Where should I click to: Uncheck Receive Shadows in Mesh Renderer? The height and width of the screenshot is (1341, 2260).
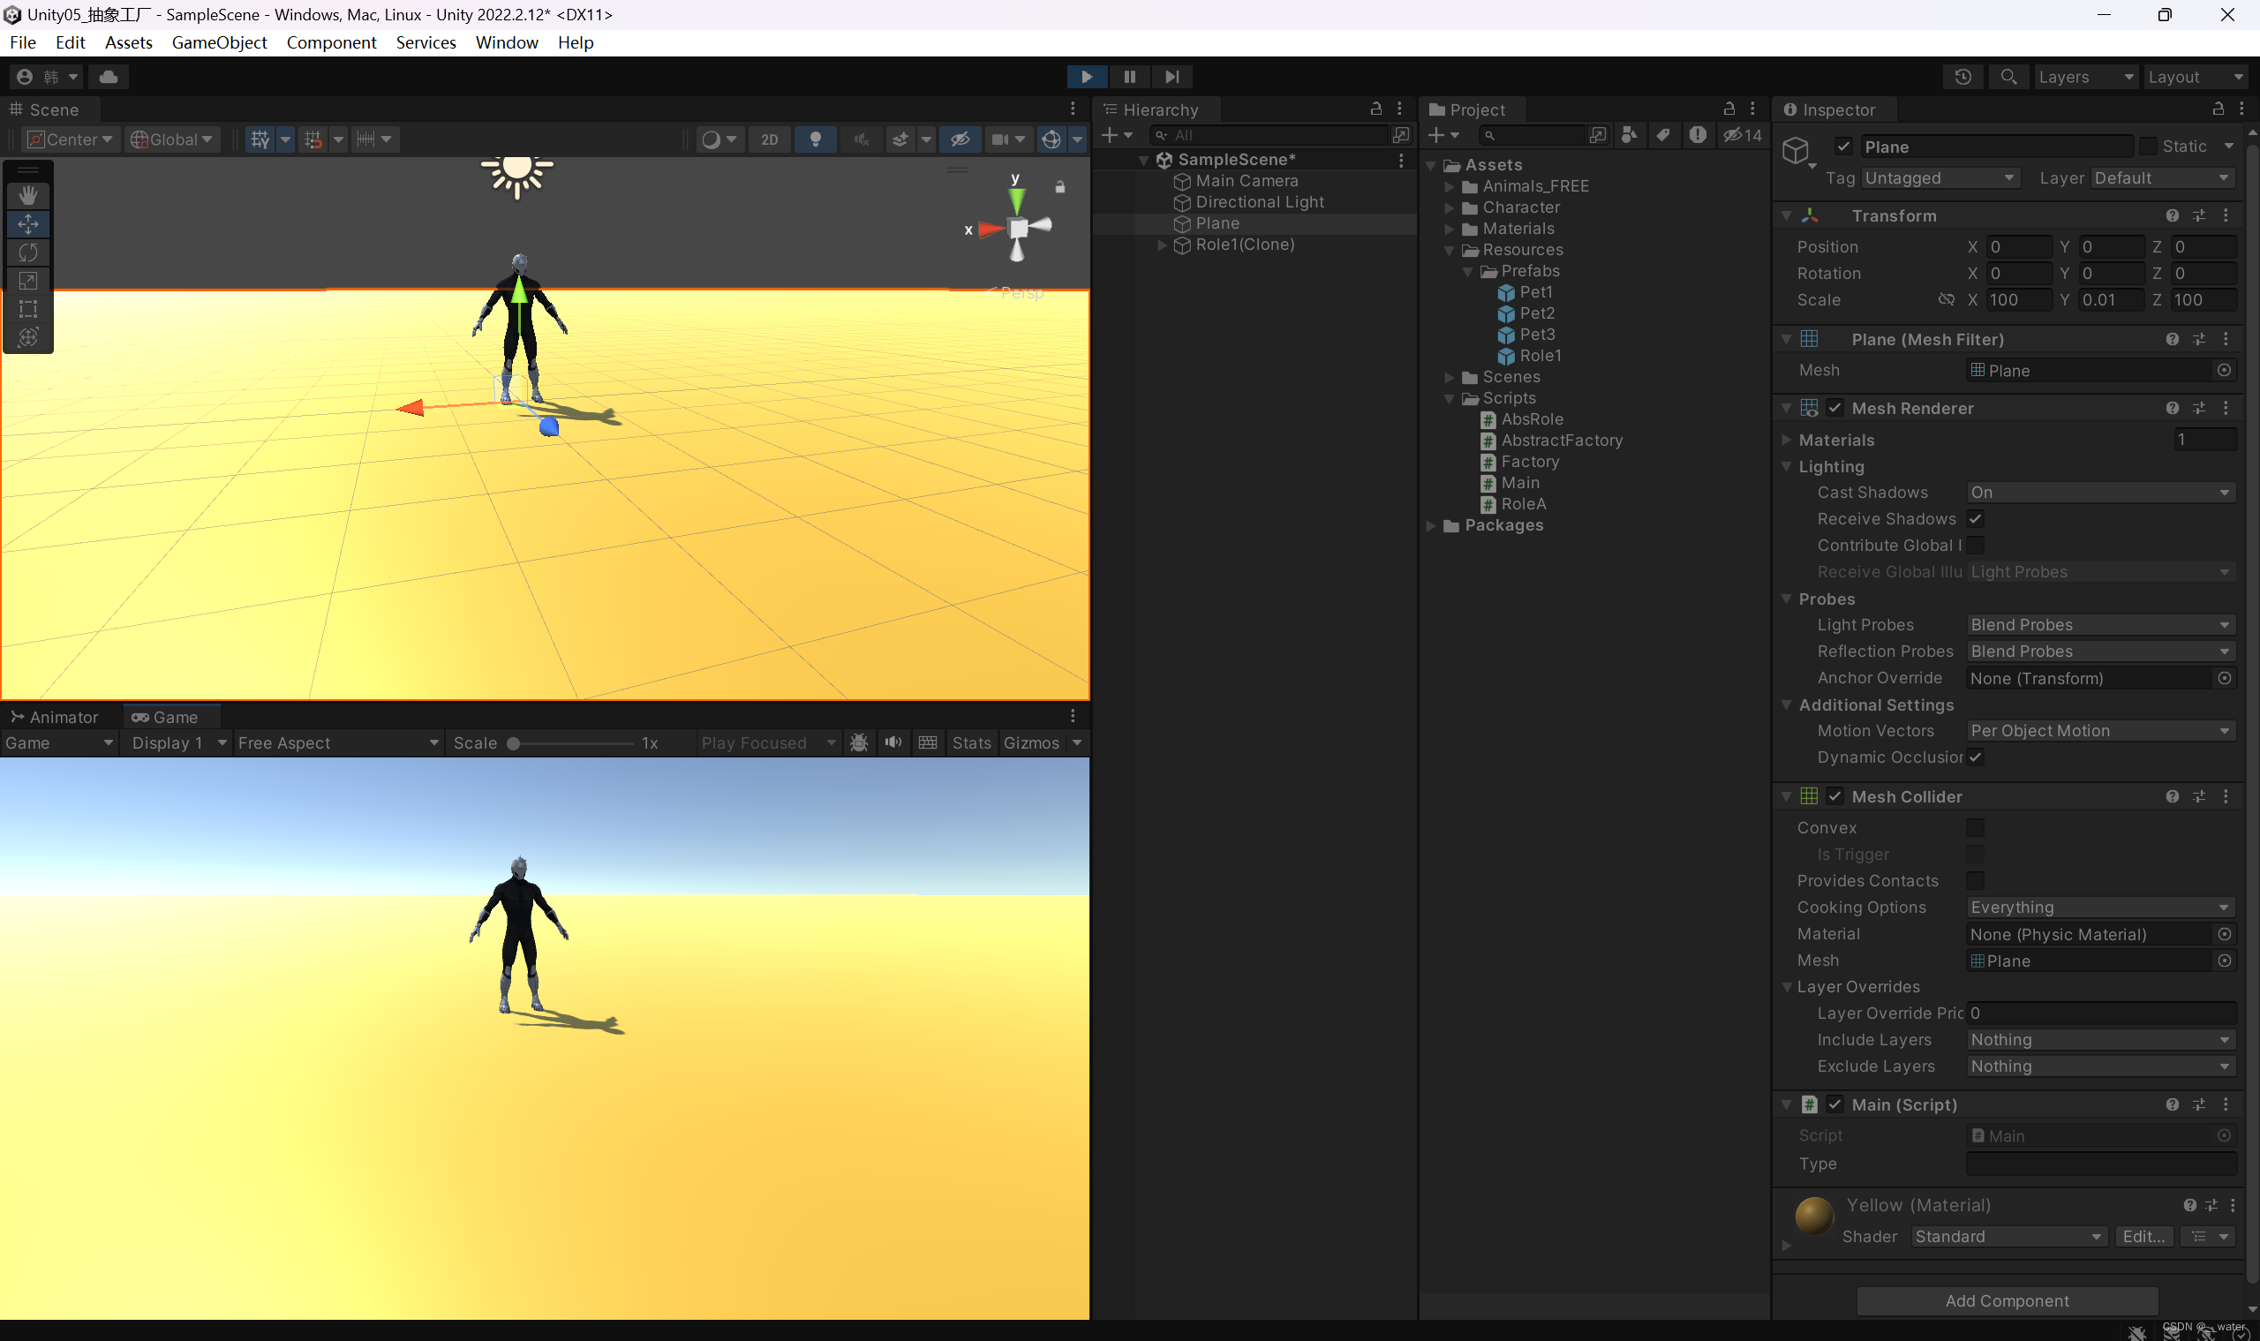(x=1976, y=519)
